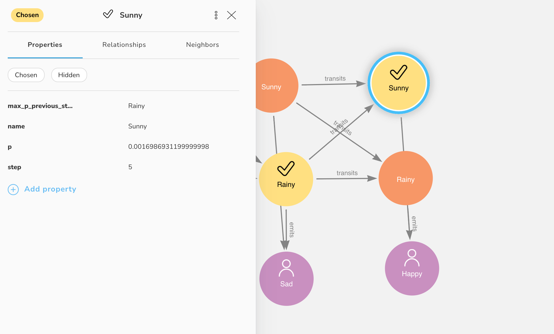Open the three-dot options menu
This screenshot has height=334, width=554.
coord(216,15)
